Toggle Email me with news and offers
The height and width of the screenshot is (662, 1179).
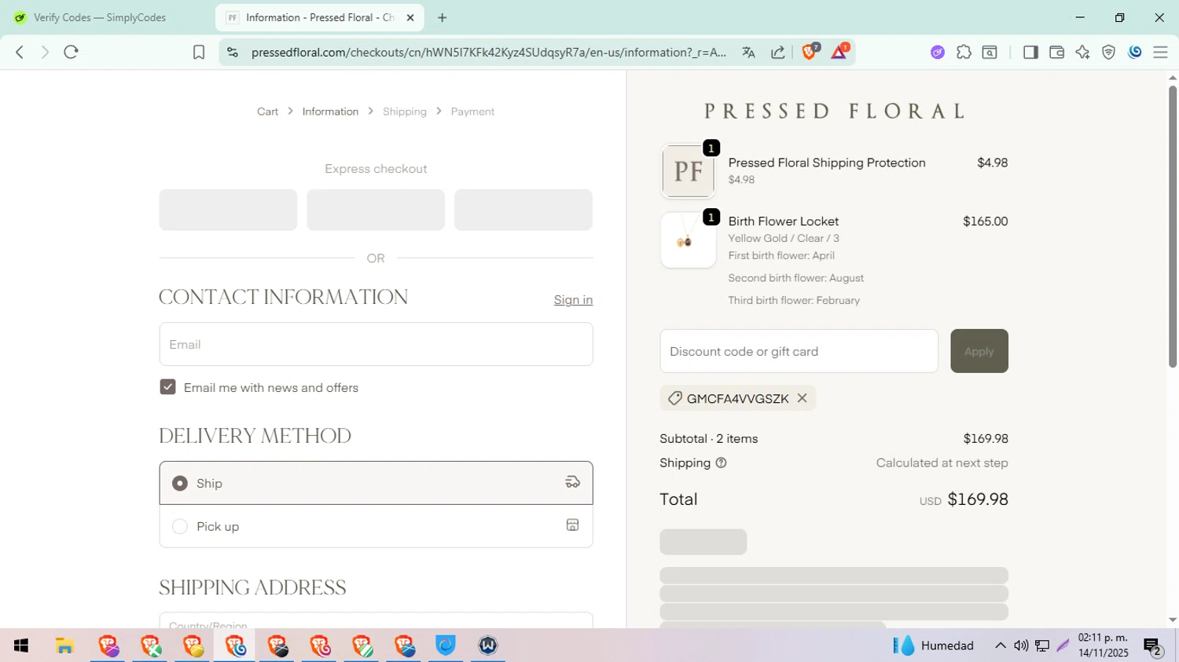167,387
